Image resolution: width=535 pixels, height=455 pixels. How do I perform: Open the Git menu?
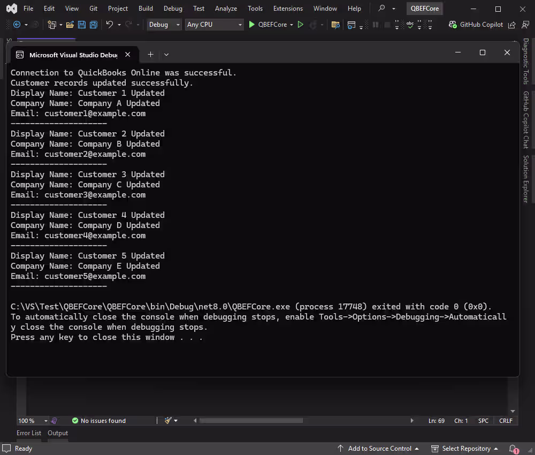(x=93, y=9)
